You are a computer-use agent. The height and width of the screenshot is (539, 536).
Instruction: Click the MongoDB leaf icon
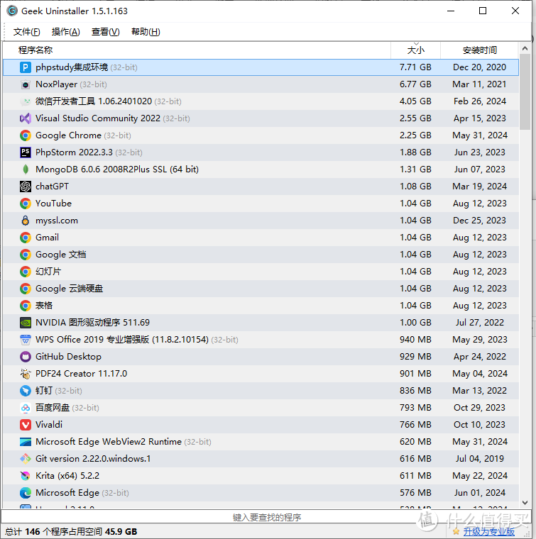click(25, 170)
